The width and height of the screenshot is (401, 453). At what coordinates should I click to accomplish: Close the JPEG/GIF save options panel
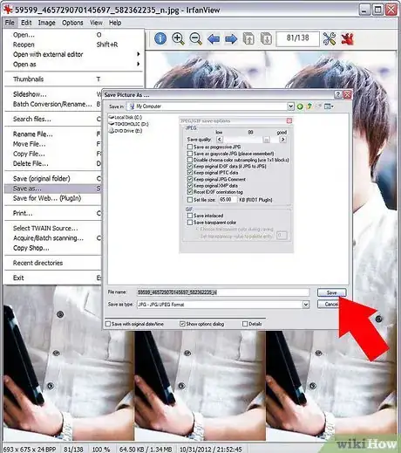(x=289, y=120)
